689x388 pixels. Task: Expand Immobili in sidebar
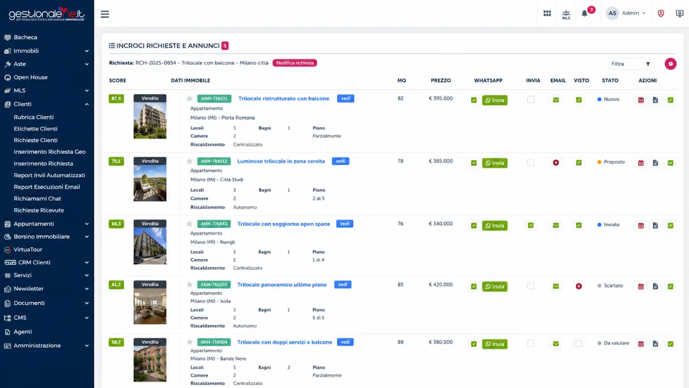coord(47,51)
